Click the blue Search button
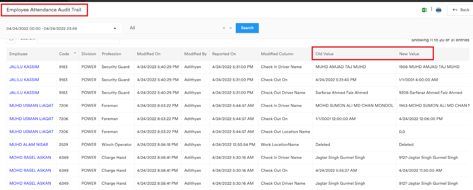 [247, 28]
